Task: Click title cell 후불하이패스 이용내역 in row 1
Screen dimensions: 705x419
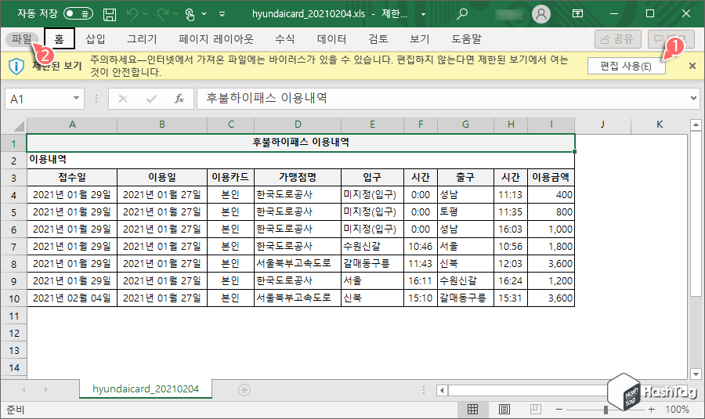Action: (301, 143)
